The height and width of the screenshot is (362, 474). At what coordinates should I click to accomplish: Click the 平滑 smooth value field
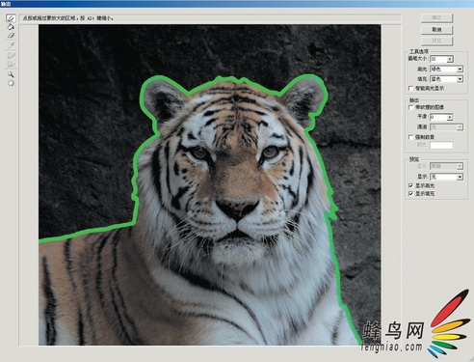click(x=438, y=117)
